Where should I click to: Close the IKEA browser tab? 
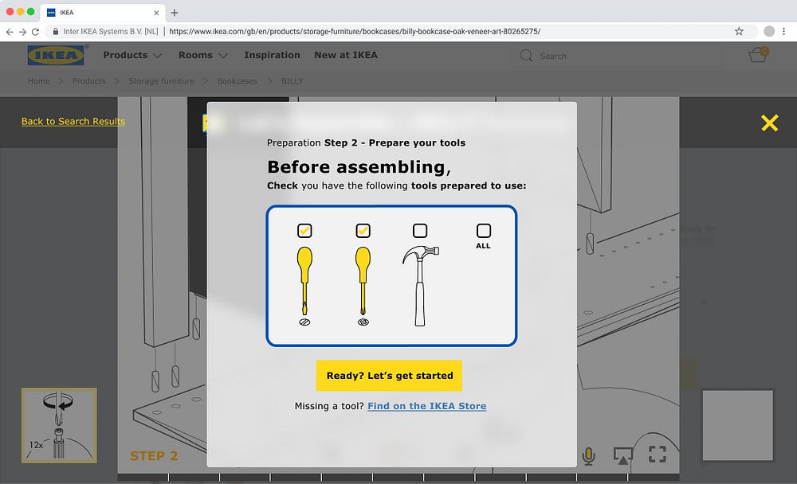point(156,13)
